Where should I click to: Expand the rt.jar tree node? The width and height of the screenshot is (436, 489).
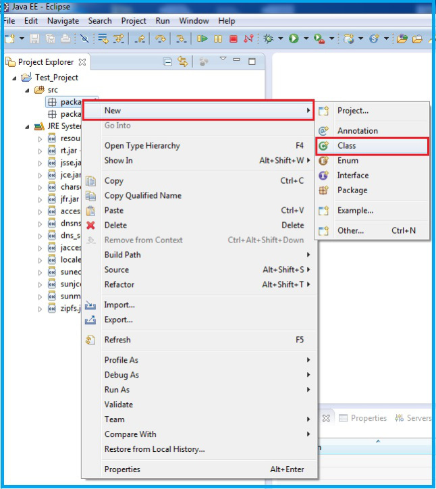tap(40, 151)
